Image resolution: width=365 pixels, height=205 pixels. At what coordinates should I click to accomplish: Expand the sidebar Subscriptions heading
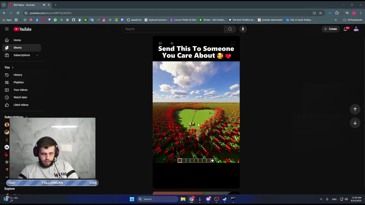(16, 117)
